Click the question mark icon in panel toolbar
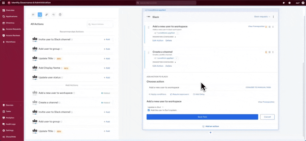The image size is (306, 141). coord(60,14)
